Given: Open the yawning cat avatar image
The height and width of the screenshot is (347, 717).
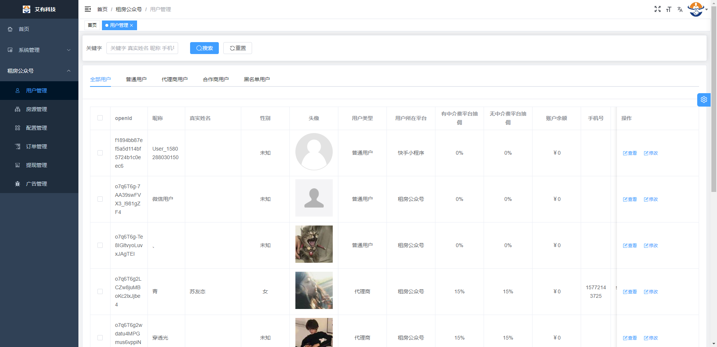Looking at the screenshot, I should point(314,244).
